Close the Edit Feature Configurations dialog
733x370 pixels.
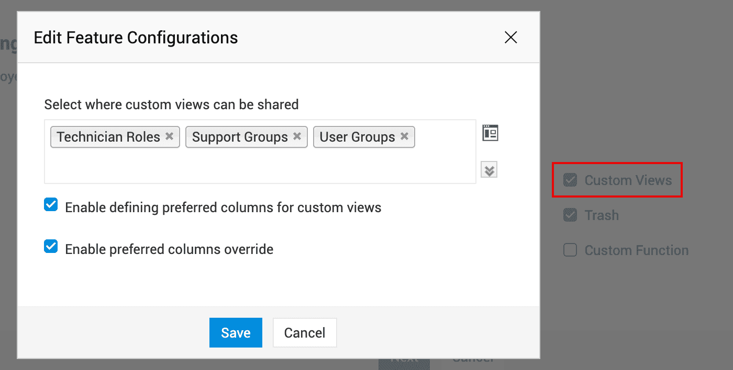pyautogui.click(x=510, y=37)
